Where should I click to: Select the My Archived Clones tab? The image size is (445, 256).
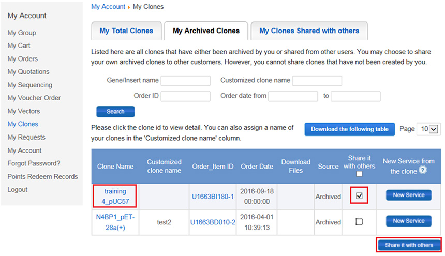[206, 31]
